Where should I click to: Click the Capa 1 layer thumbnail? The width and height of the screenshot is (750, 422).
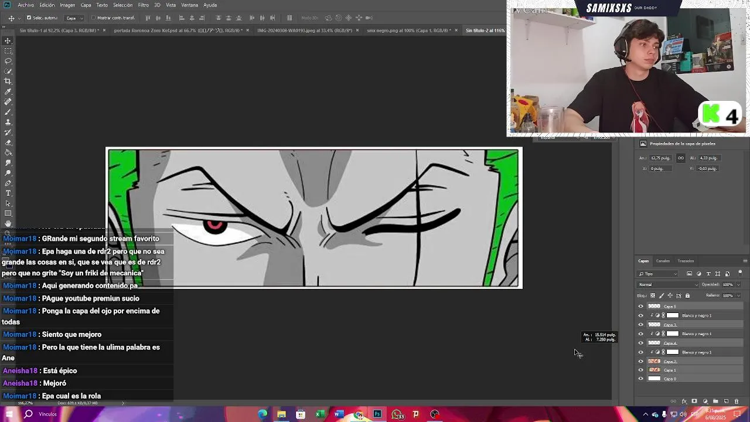pyautogui.click(x=654, y=370)
